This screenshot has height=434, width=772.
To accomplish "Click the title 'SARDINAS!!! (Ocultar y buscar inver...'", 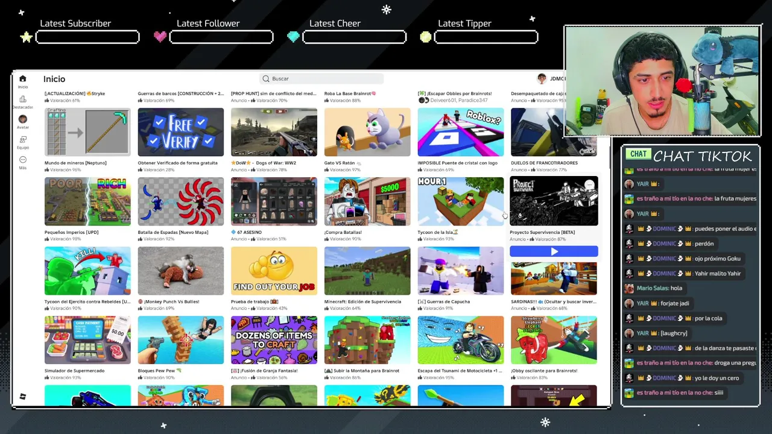I will (553, 301).
